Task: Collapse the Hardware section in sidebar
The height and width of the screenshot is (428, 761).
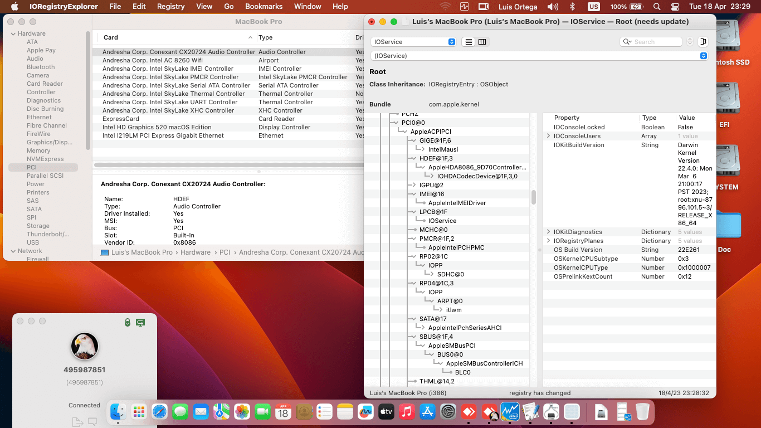Action: 13,33
